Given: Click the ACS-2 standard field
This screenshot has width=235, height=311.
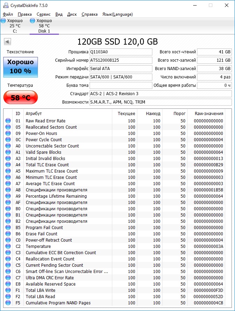Looking at the screenshot, I should point(161,94).
